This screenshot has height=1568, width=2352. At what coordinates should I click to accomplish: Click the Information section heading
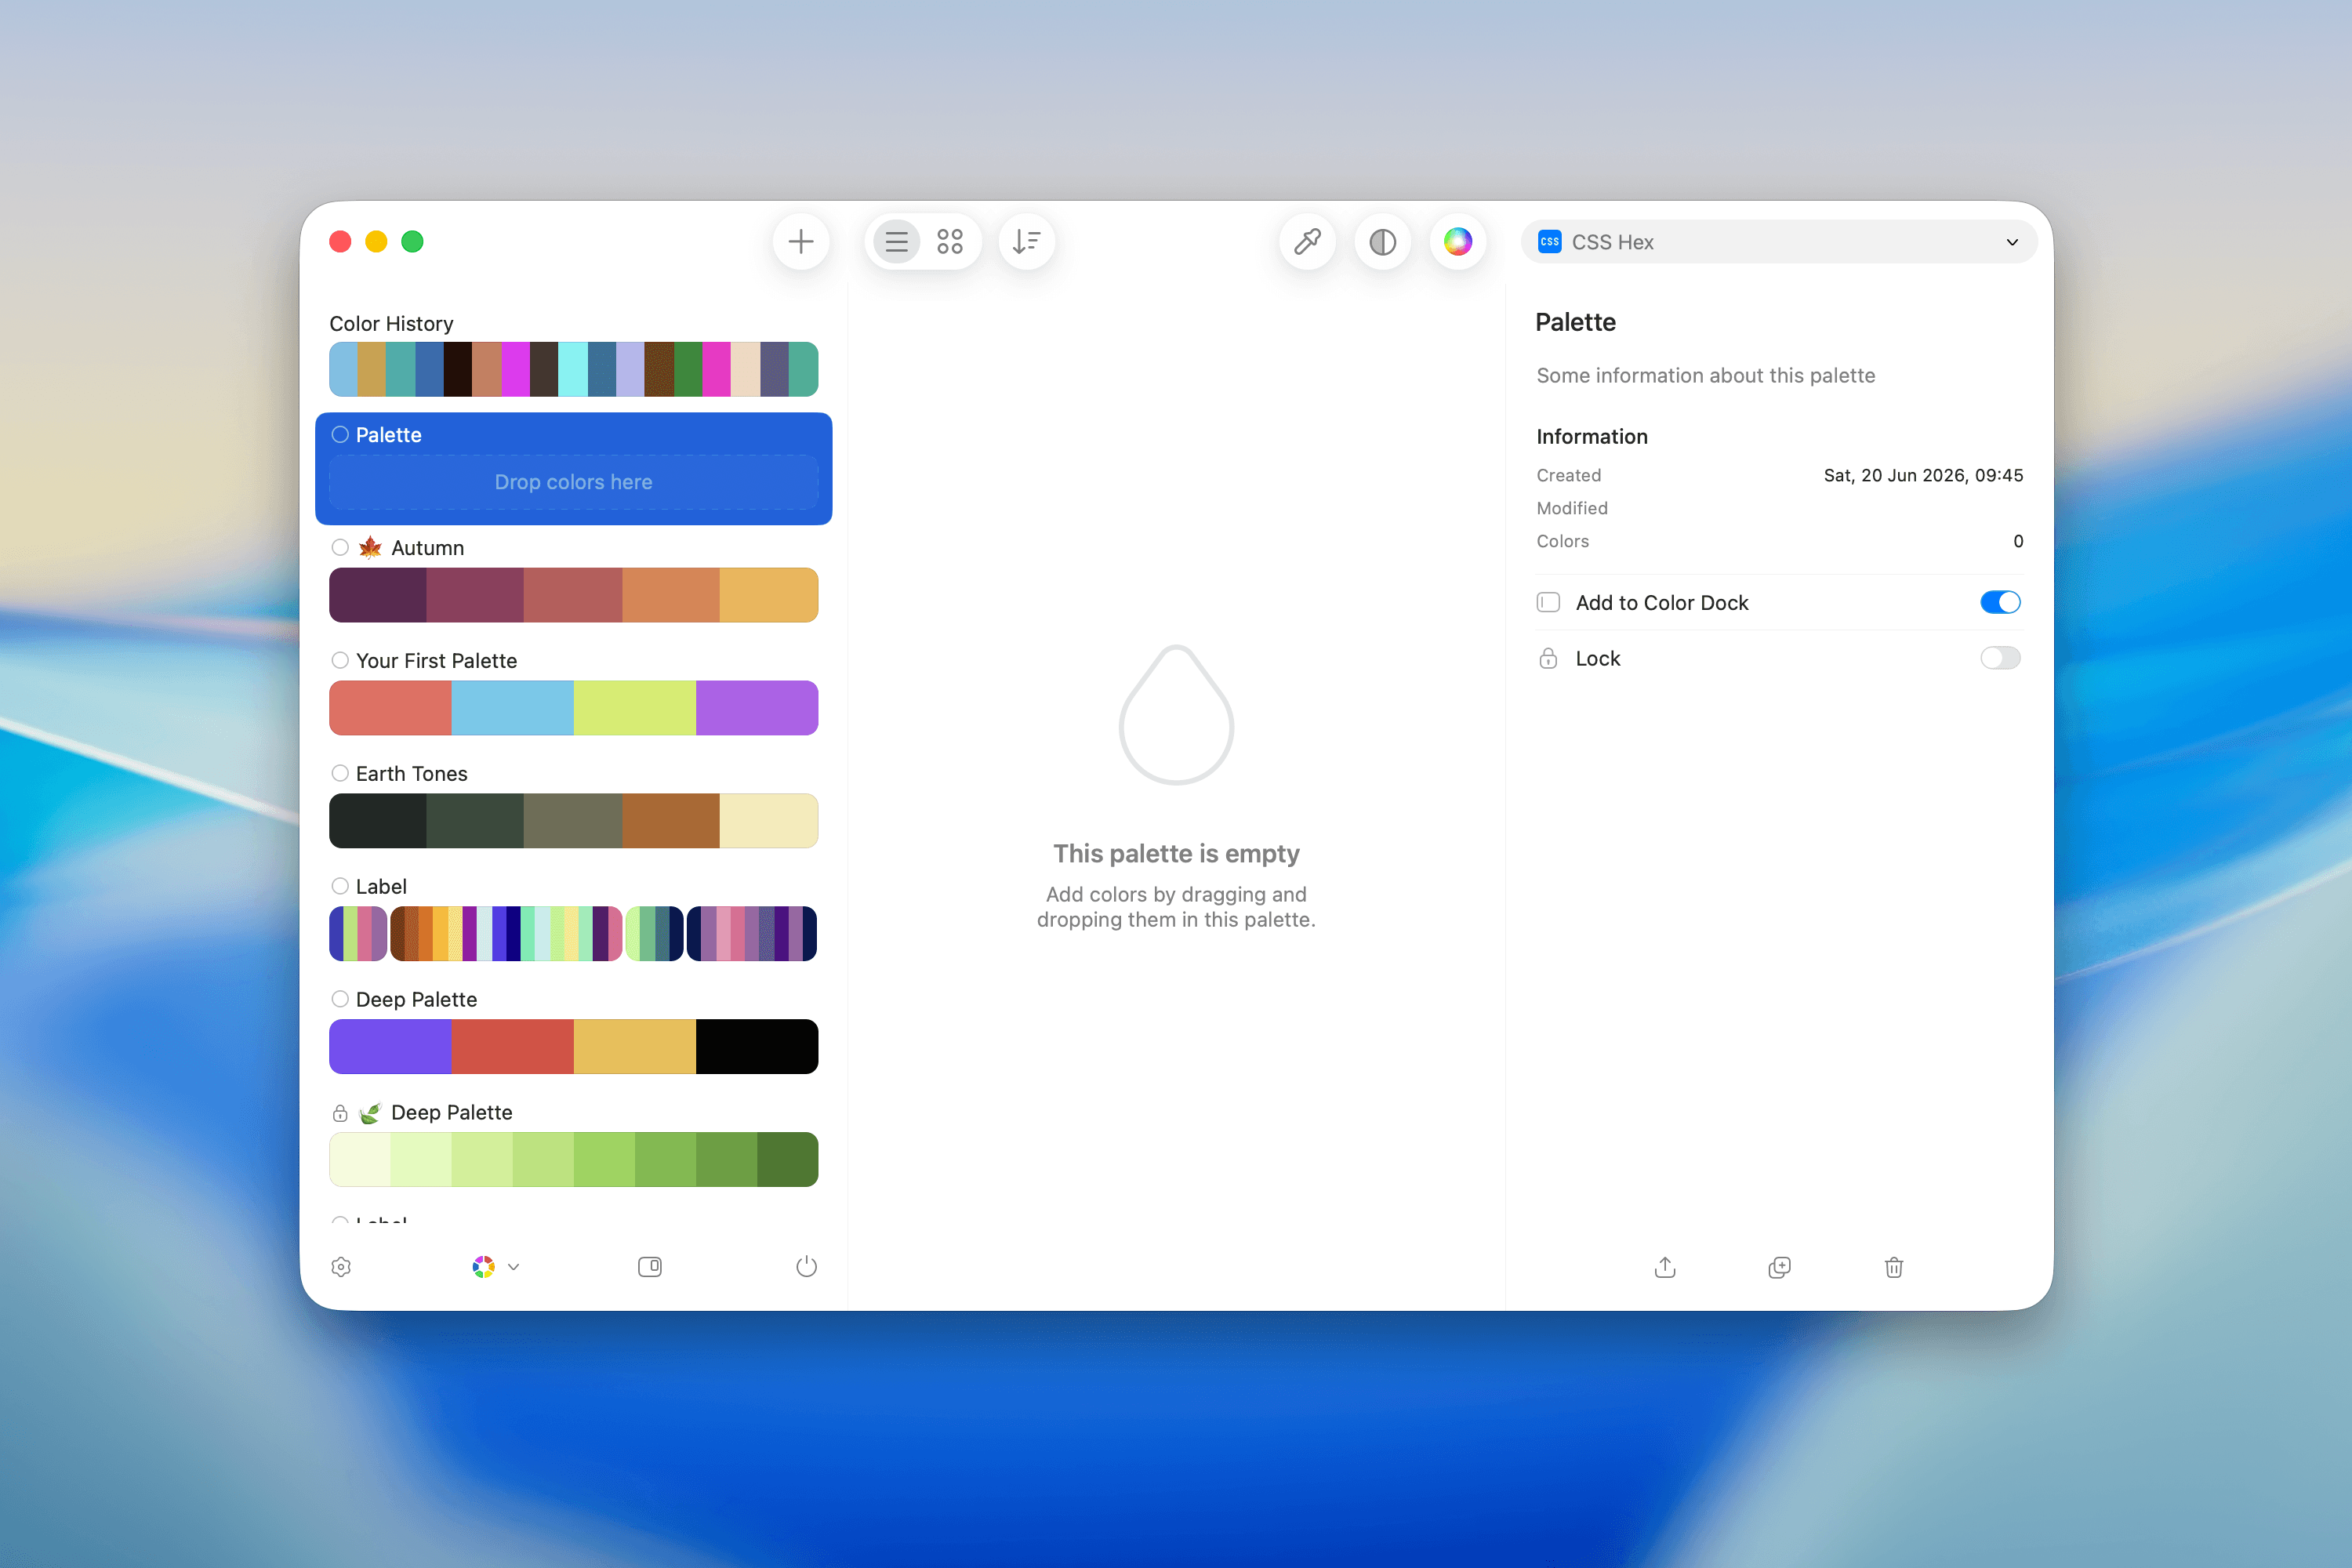(x=1592, y=436)
